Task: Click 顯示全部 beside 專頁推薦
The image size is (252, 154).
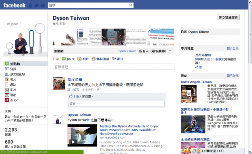Action: pos(232,48)
